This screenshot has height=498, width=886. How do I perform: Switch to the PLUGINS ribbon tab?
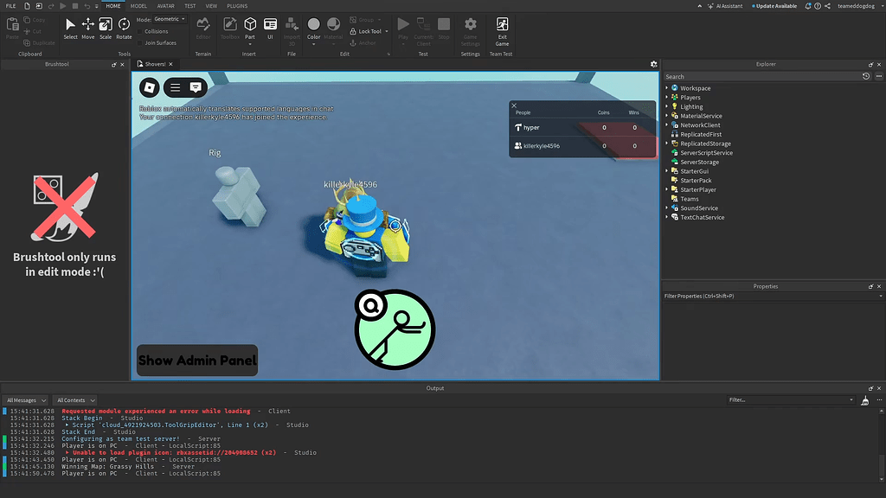(x=237, y=6)
